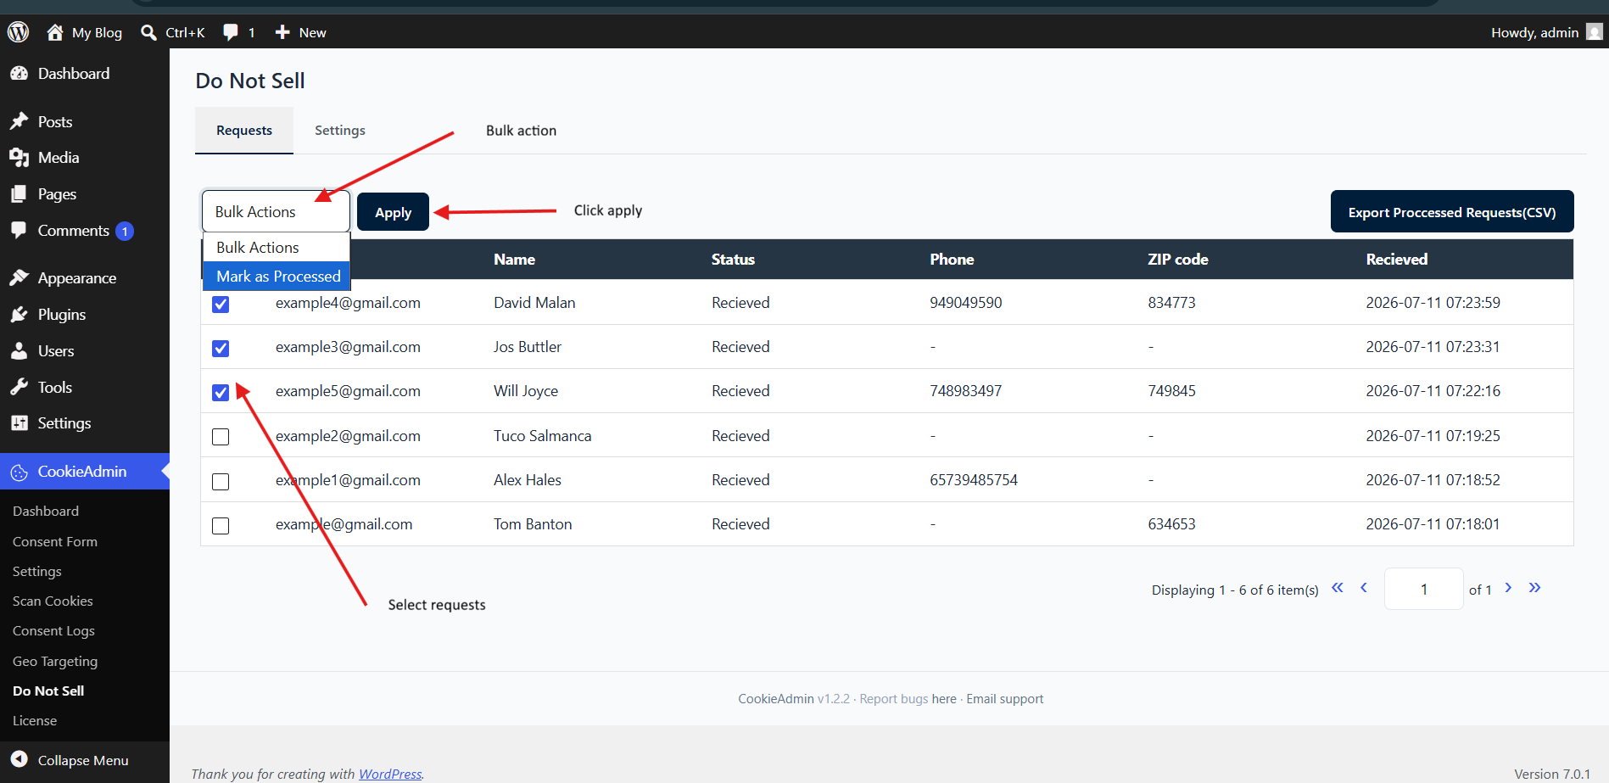Open Consent Logs in CookieAdmin submenu
Viewport: 1609px width, 783px height.
pos(53,631)
